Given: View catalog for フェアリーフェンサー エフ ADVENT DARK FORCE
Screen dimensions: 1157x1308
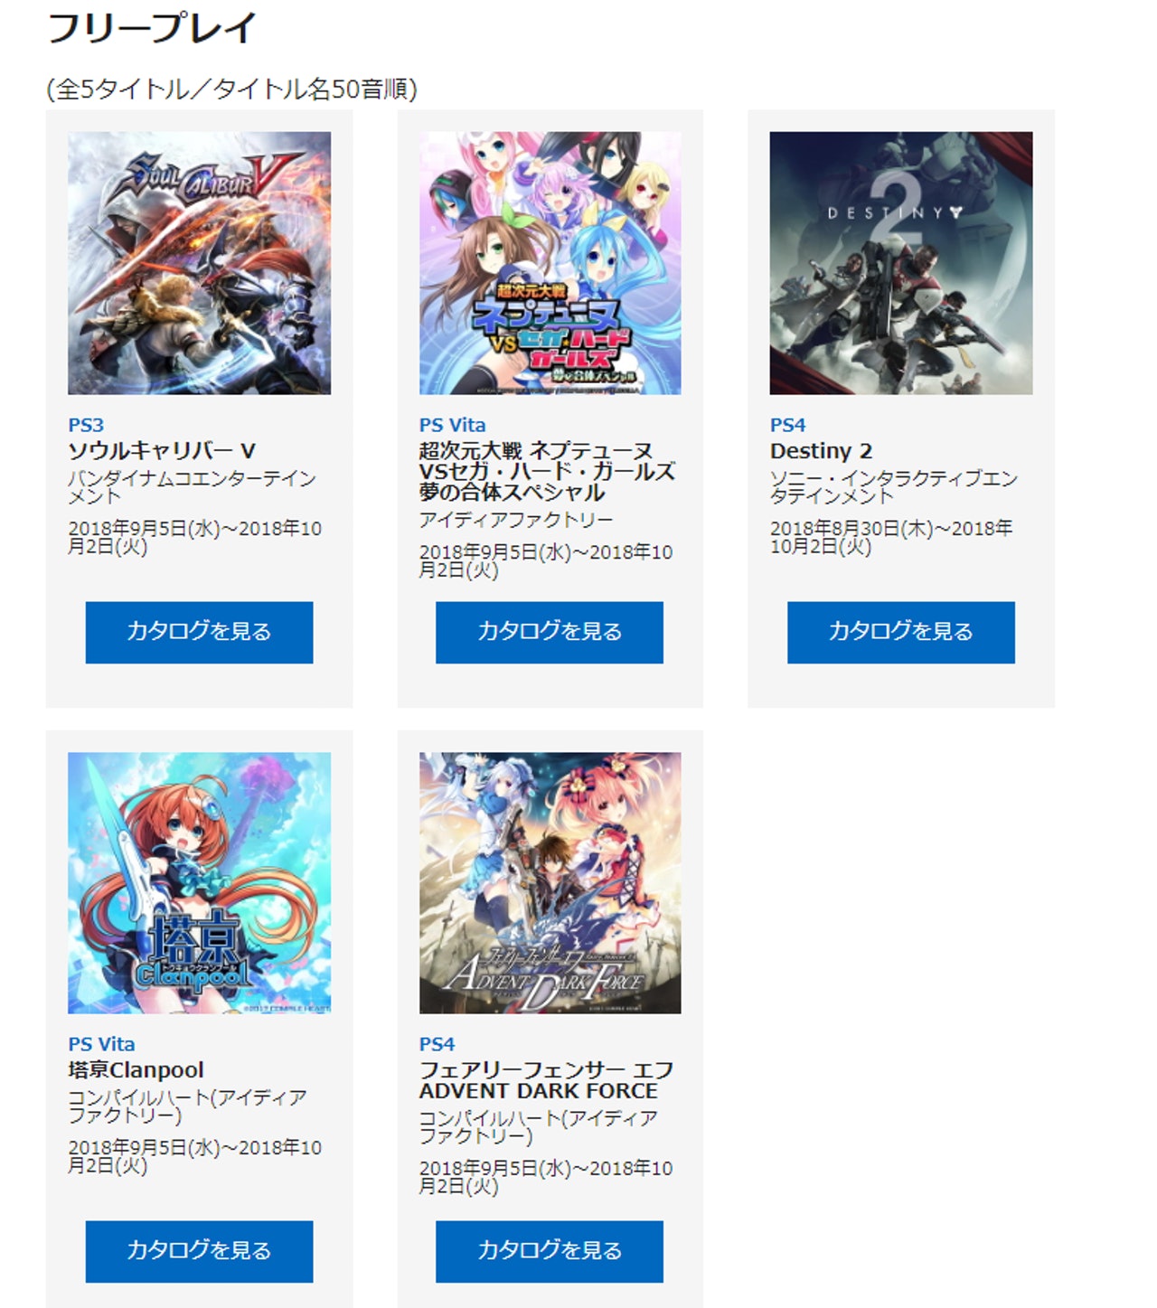Looking at the screenshot, I should tap(550, 1251).
